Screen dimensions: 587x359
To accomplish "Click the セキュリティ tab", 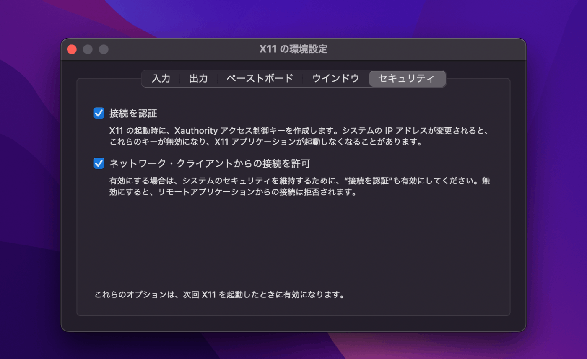I will click(x=407, y=79).
